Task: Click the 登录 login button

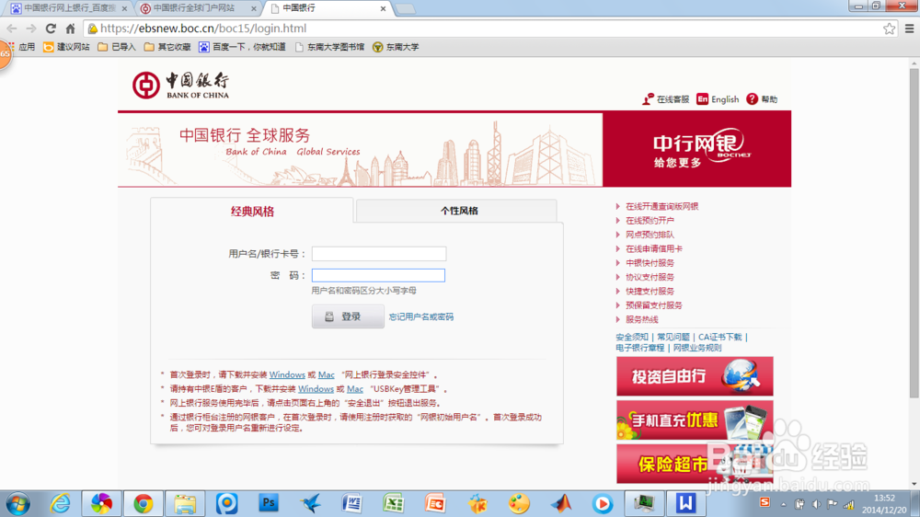Action: [348, 316]
